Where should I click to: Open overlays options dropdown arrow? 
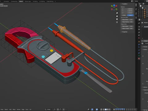pyautogui.click(x=99, y=109)
